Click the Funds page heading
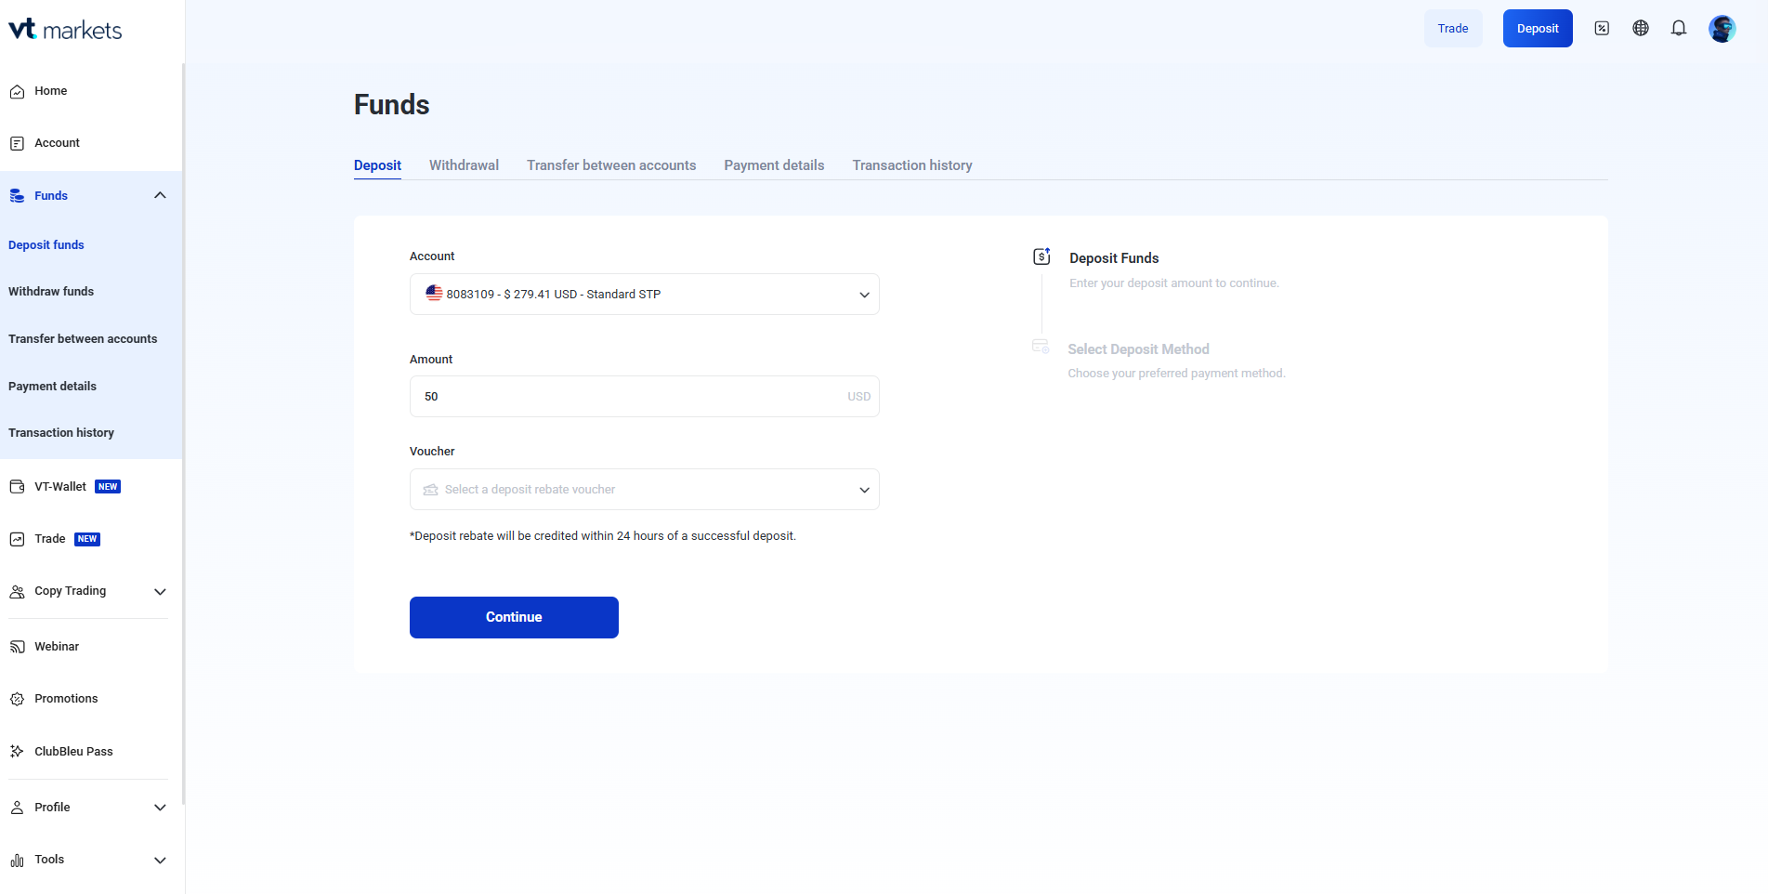This screenshot has width=1768, height=894. pos(392,105)
